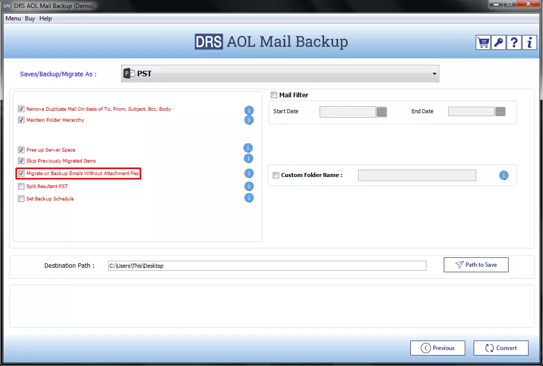The height and width of the screenshot is (366, 543).
Task: Click the about info icon in header
Action: pyautogui.click(x=530, y=42)
